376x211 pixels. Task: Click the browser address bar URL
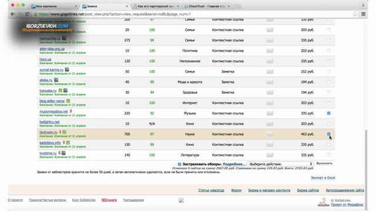coord(115,14)
